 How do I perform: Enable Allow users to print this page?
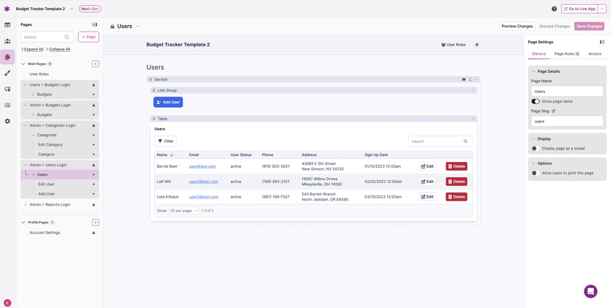point(535,173)
